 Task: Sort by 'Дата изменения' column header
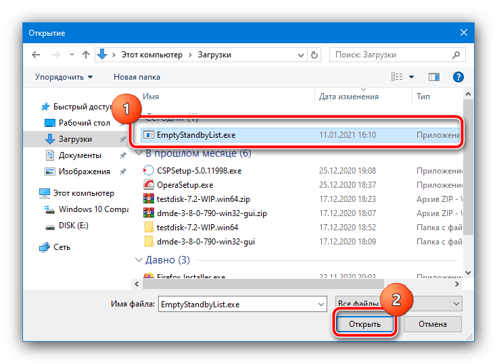coord(349,97)
